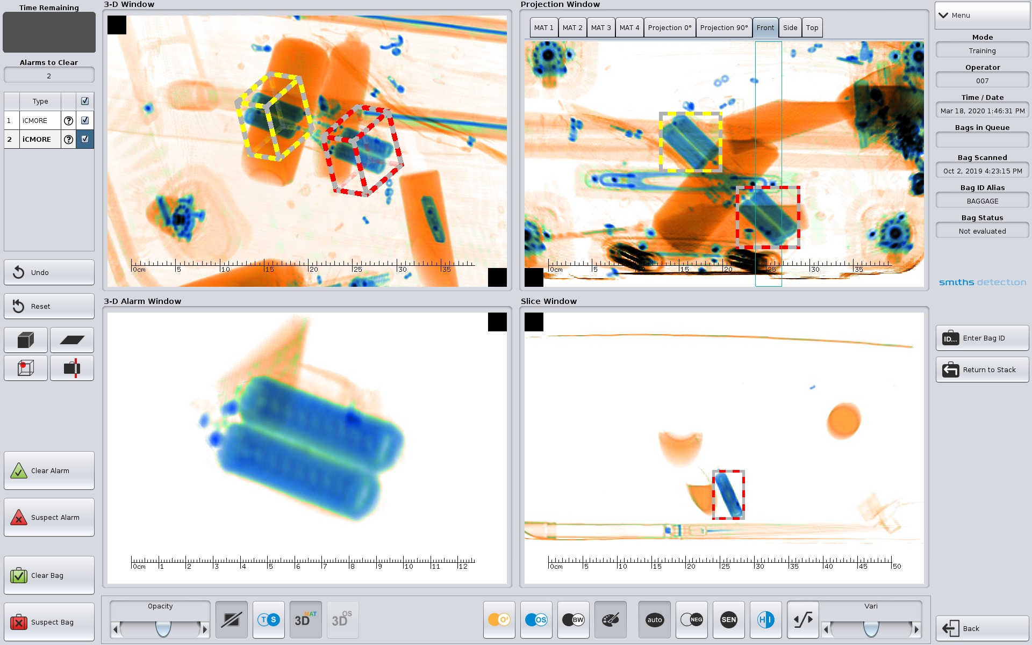Enable the NEG negative image filter
1032x645 pixels.
tap(691, 620)
